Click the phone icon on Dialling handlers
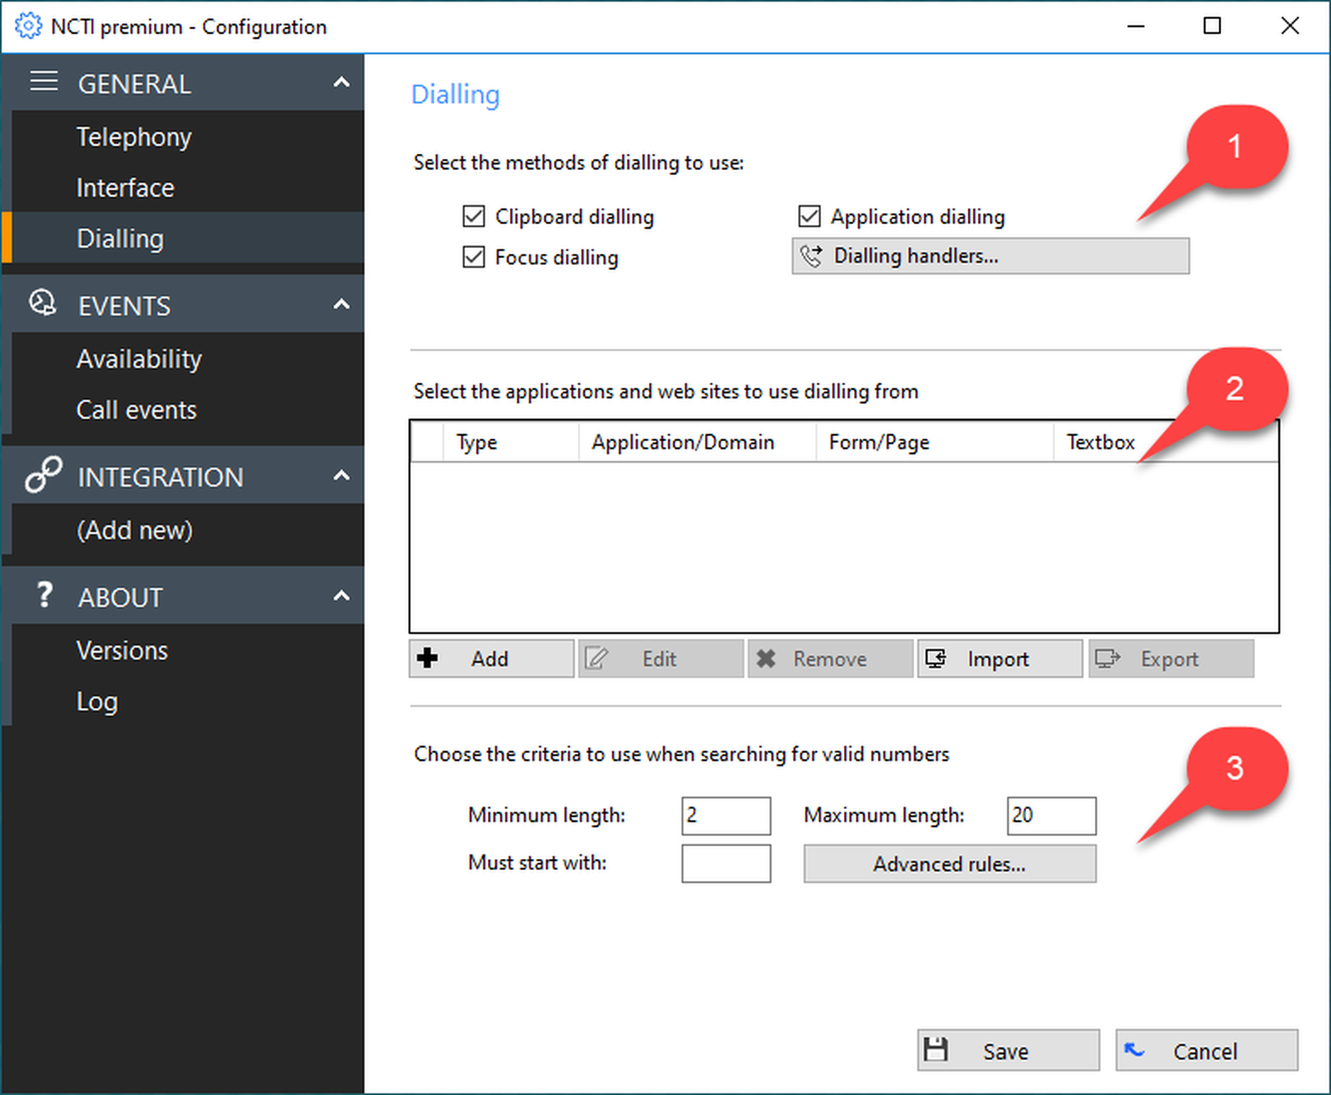This screenshot has height=1095, width=1331. (x=811, y=256)
